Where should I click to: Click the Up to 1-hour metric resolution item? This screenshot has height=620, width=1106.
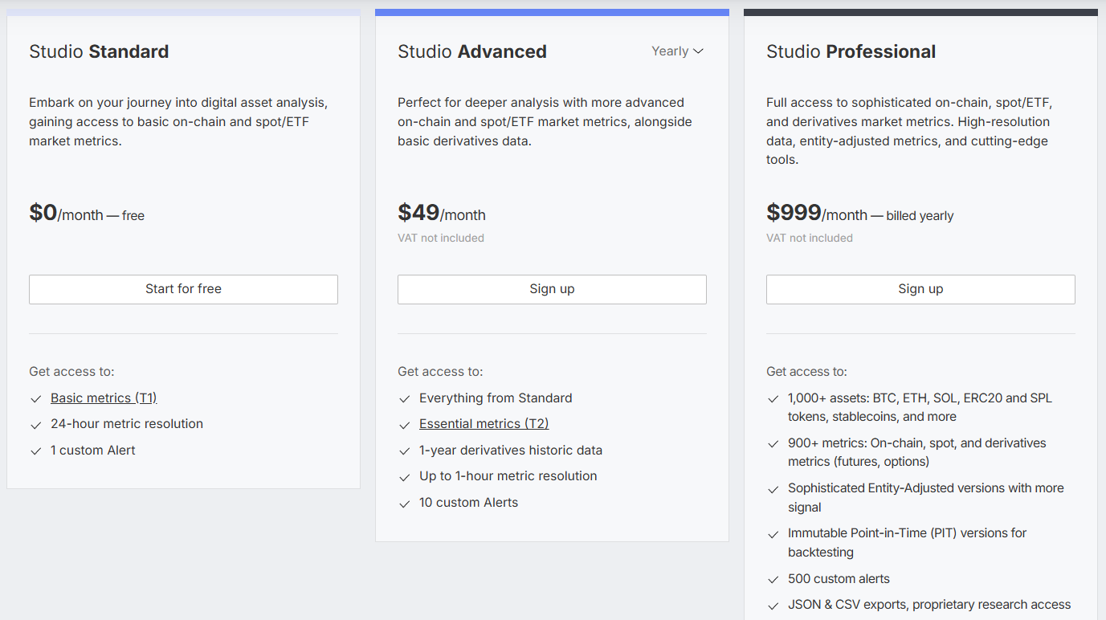(x=508, y=476)
